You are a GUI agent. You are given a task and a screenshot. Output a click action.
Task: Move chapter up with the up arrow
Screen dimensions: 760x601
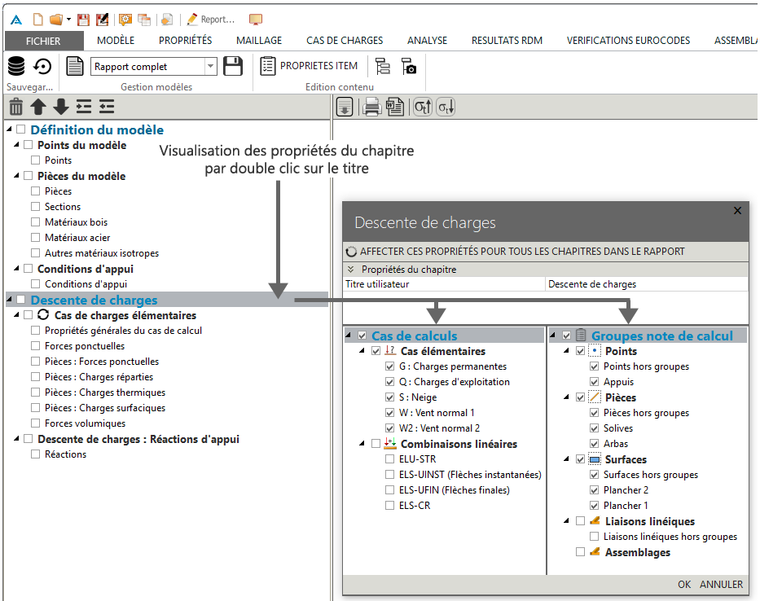[38, 107]
